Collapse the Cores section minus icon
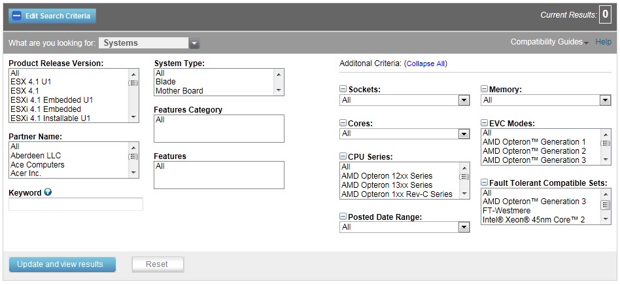620x284 pixels. click(343, 123)
